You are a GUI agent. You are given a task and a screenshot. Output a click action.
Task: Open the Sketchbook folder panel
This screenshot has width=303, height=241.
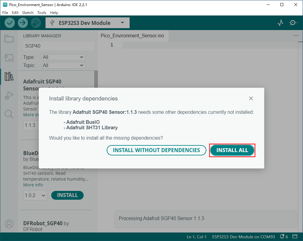tap(9, 39)
